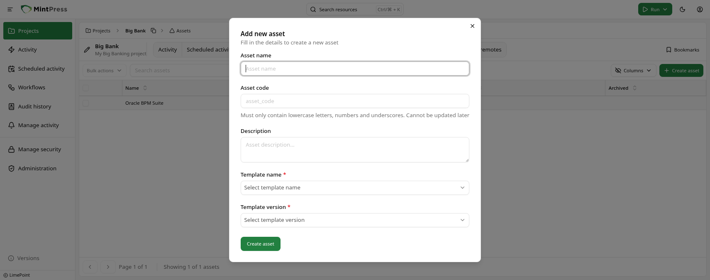Check the Oracle BPM Suite row checkbox
Screen dimensions: 710x280
click(x=85, y=103)
